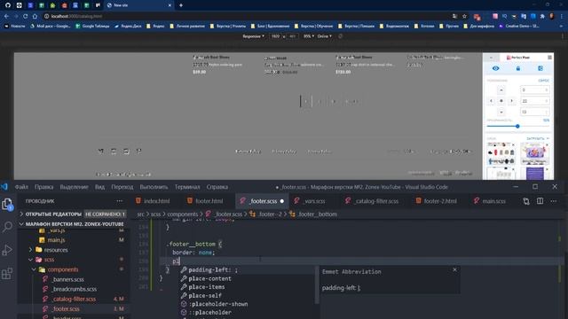Viewport: 568px width, 319px height.
Task: Open the Chrome extensions puzzle icon
Action: point(542,16)
